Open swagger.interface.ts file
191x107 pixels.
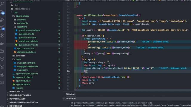(28, 67)
